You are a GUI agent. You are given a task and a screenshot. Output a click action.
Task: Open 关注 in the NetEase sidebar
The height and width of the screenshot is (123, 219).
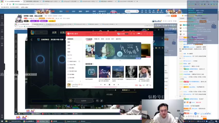(69, 49)
